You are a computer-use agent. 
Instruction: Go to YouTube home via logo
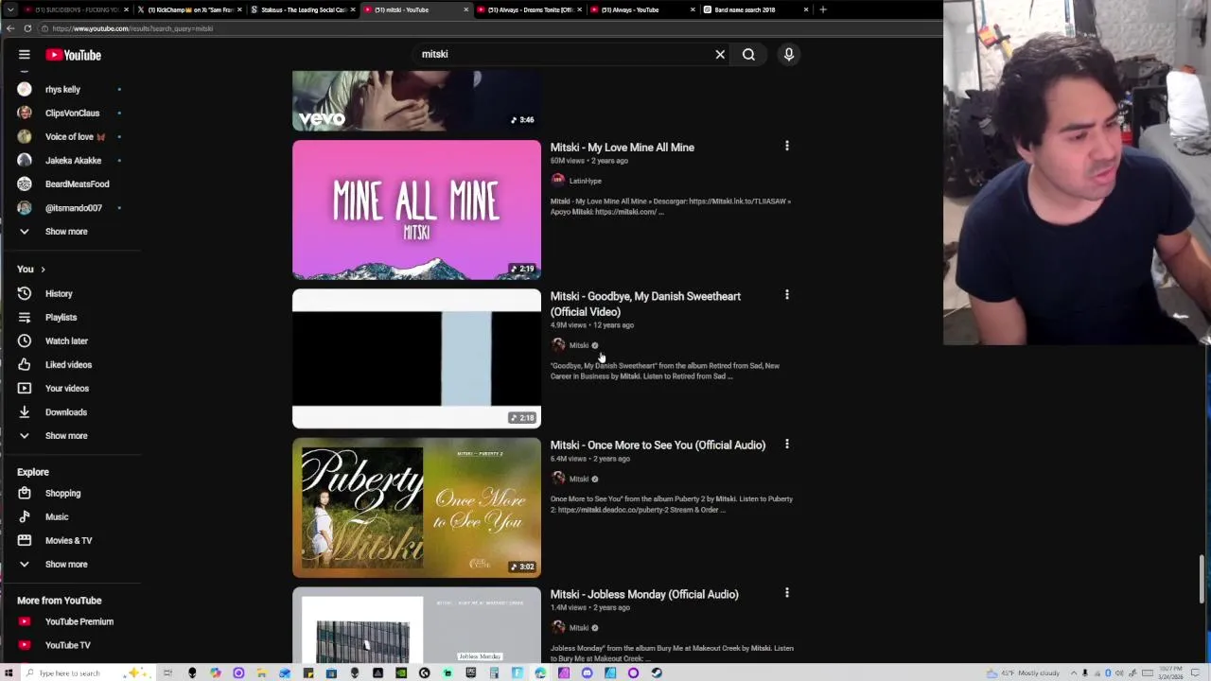[x=74, y=55]
